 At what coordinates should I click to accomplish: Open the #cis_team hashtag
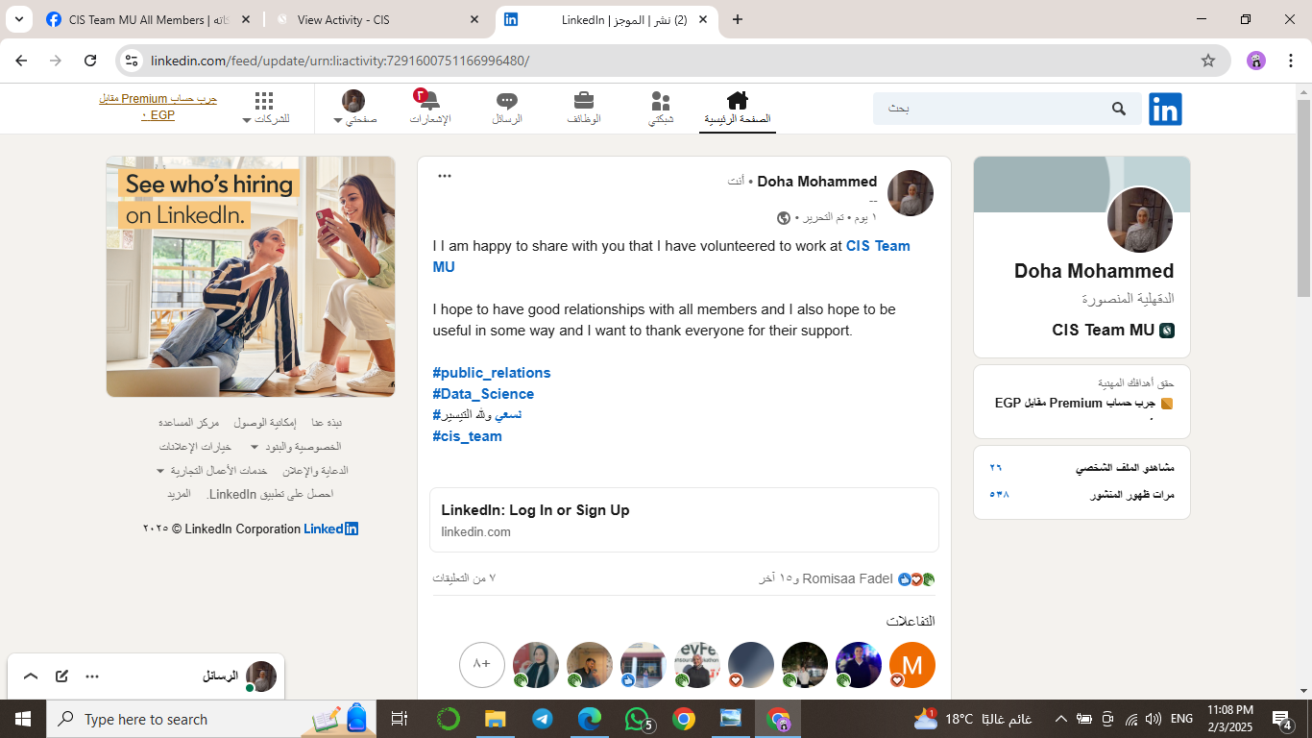467,436
